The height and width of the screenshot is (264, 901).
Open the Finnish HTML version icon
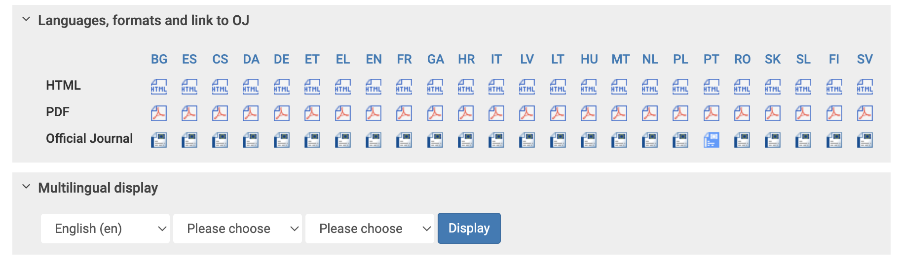[x=834, y=87]
